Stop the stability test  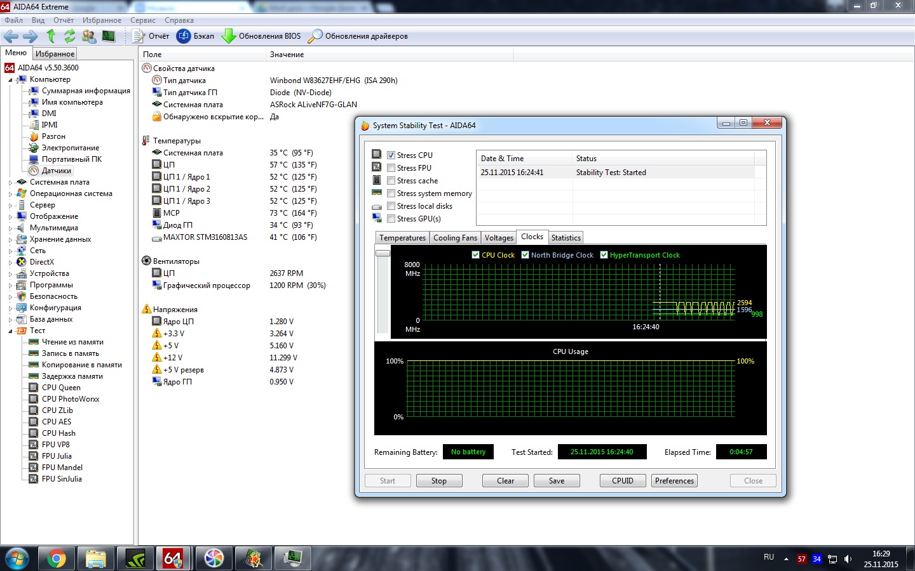(439, 481)
